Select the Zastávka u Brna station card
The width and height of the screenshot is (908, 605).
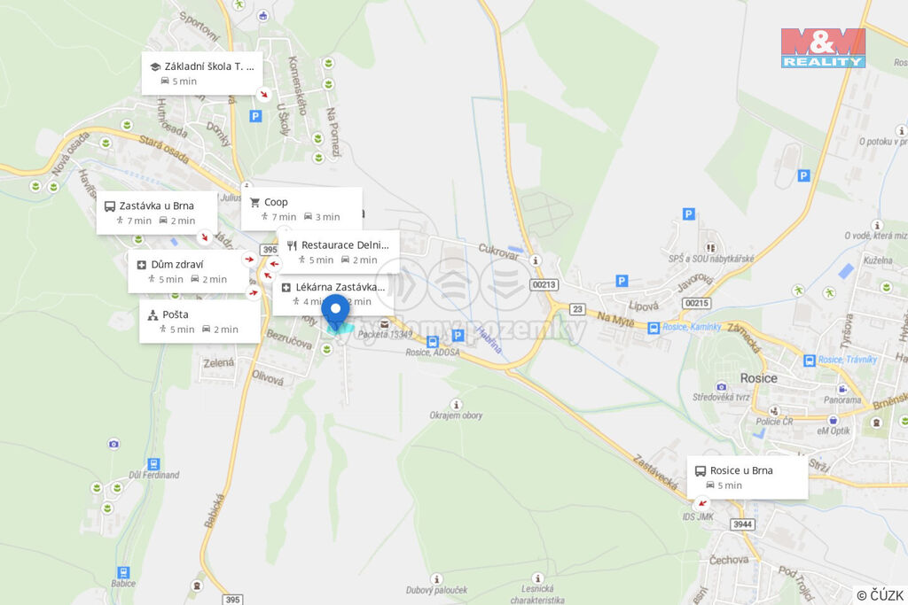[x=156, y=213]
